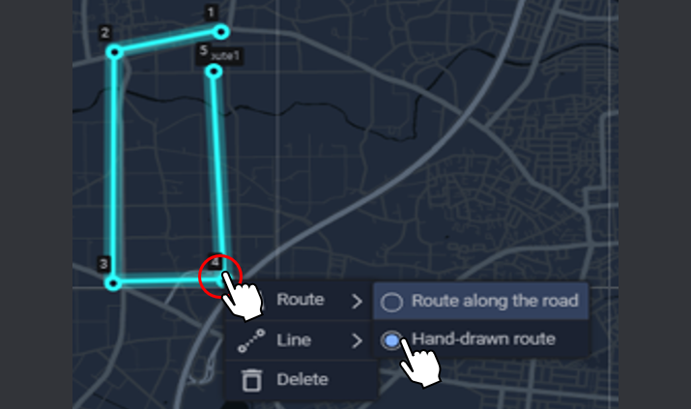Screen dimensions: 691x409
Task: Click the number 2 waypoint label
Action: tap(105, 33)
